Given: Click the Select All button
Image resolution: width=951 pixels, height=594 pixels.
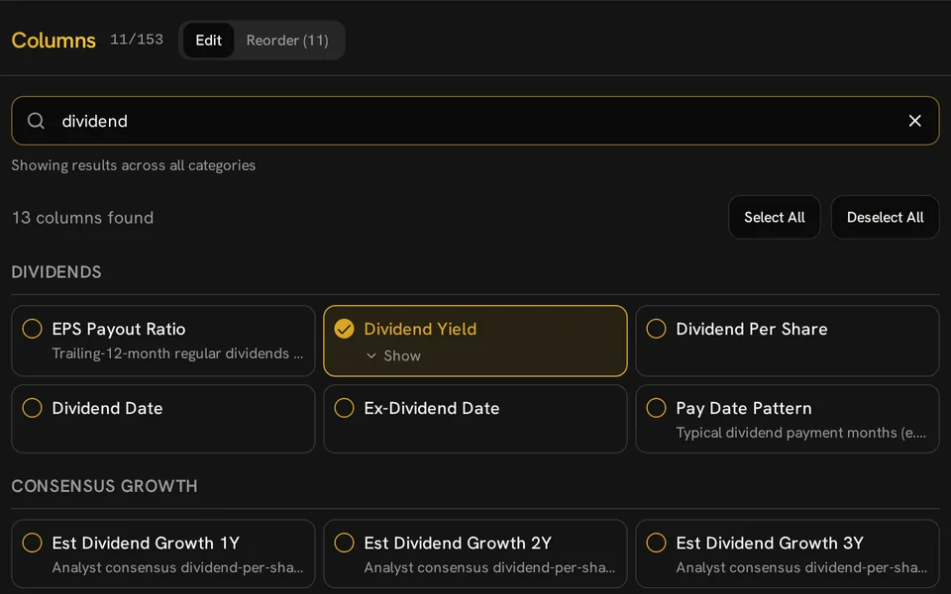Looking at the screenshot, I should (x=774, y=217).
